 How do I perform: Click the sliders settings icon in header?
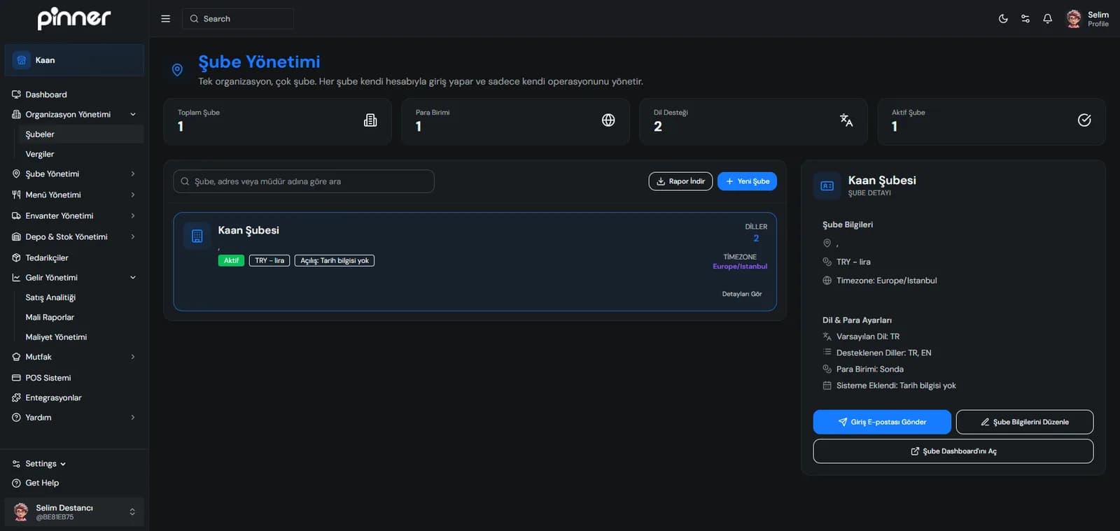tap(1025, 19)
